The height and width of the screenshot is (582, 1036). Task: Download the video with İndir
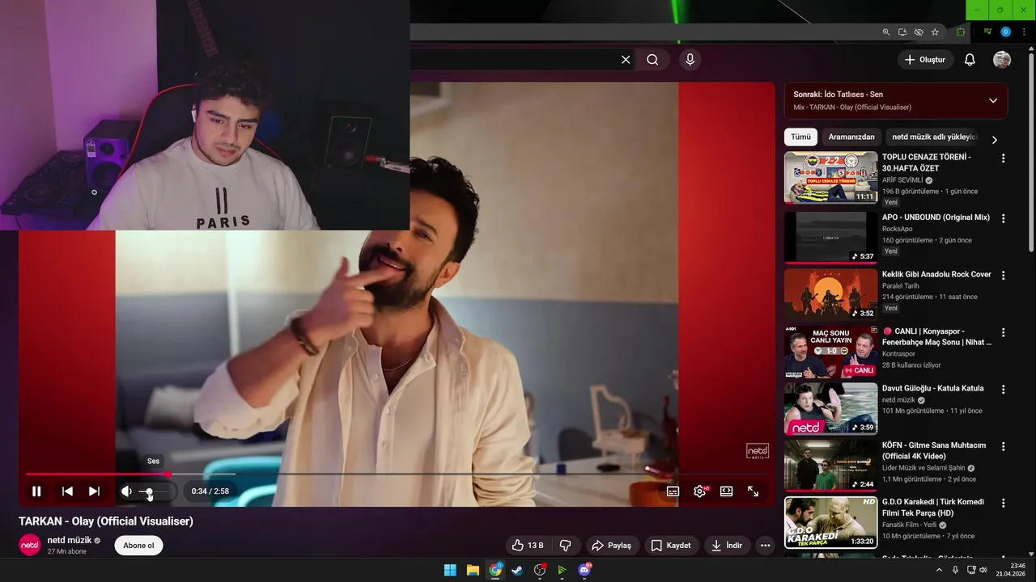727,546
